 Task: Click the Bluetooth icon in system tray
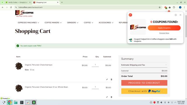tap(165, 102)
